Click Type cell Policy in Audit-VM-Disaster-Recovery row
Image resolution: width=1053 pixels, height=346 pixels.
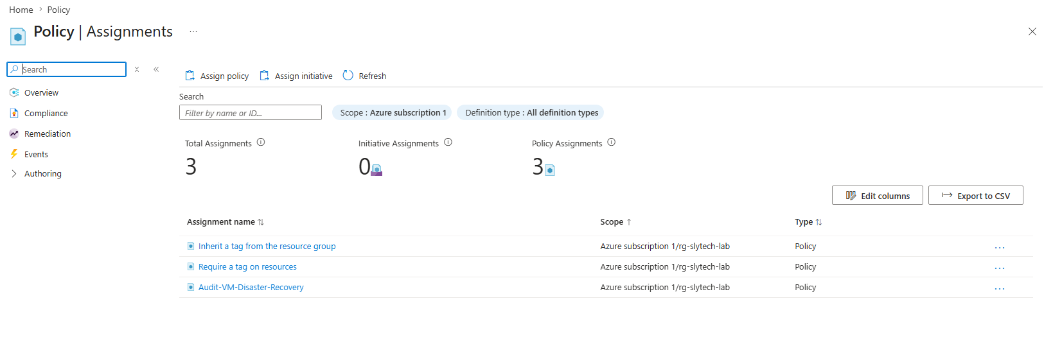tap(806, 287)
